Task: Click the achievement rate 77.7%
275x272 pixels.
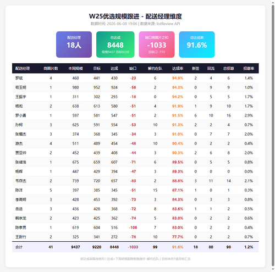Action: (x=178, y=237)
